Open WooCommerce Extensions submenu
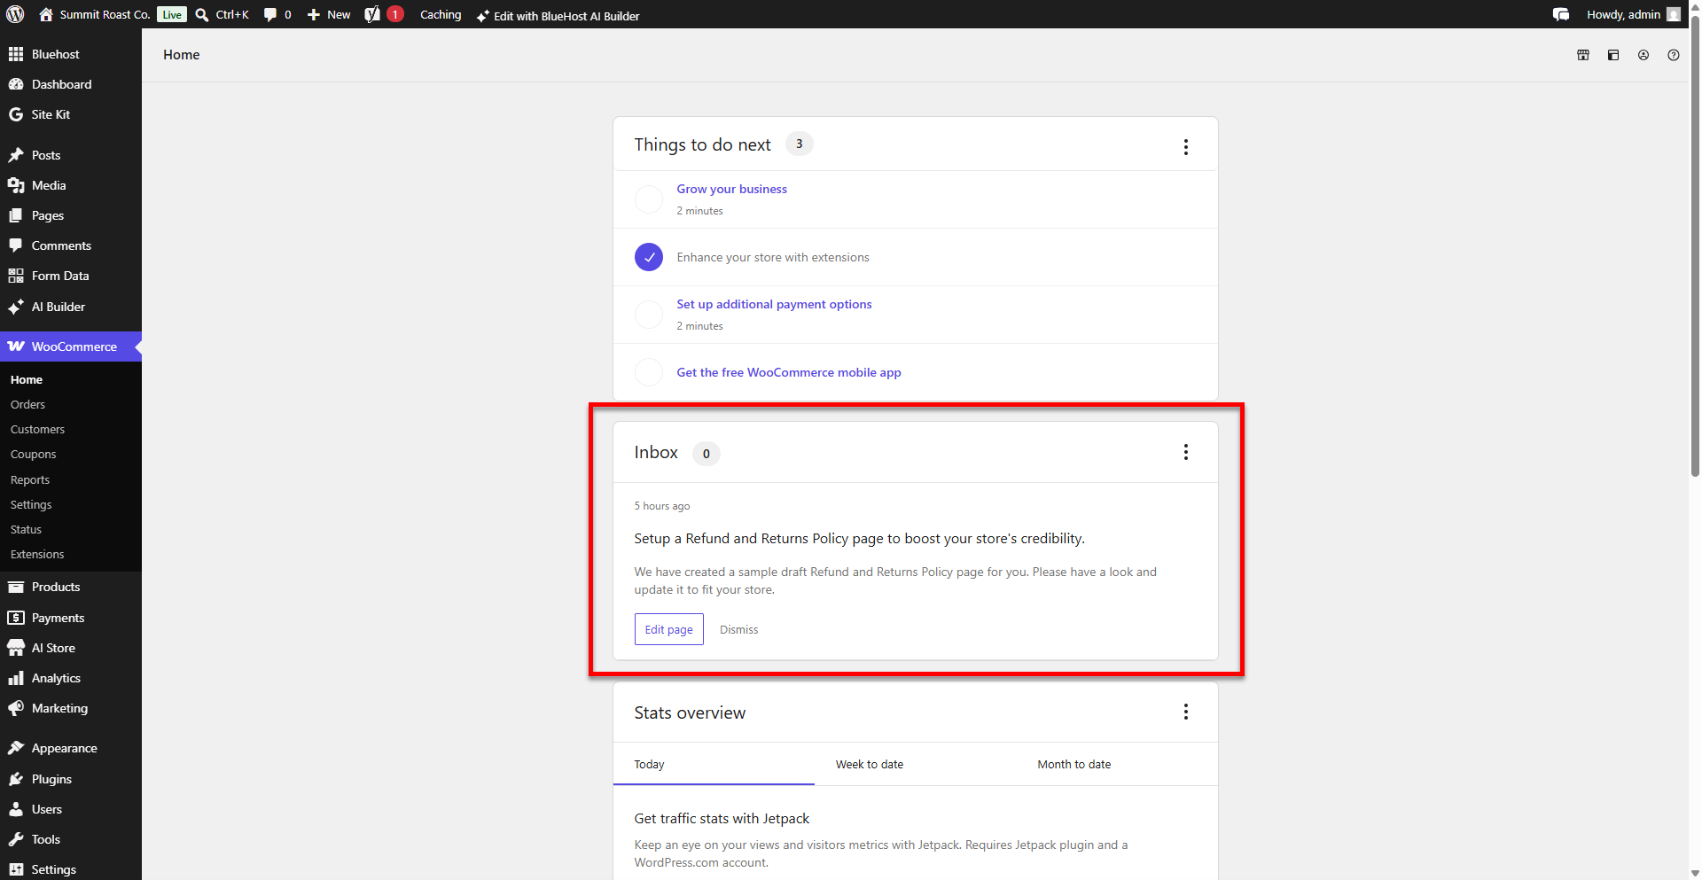The width and height of the screenshot is (1702, 880). 37,554
